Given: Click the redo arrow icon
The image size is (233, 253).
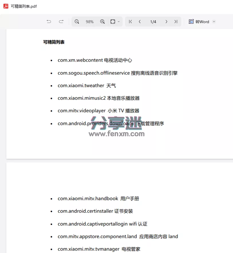Looking at the screenshot, I should (x=61, y=21).
